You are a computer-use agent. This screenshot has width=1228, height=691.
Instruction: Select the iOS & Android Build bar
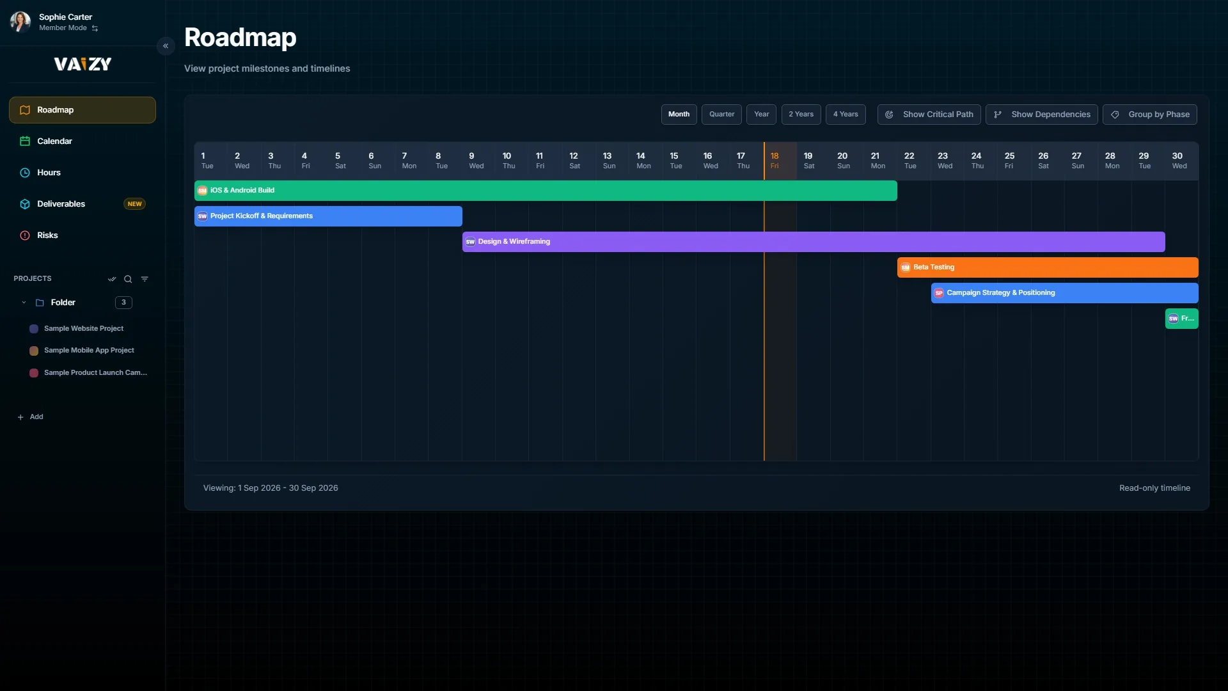pyautogui.click(x=546, y=191)
